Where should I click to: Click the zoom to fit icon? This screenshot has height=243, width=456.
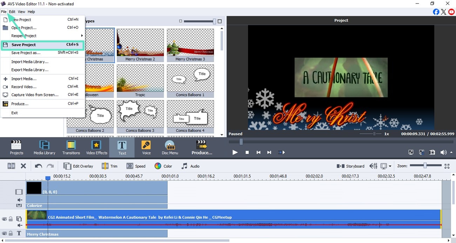pyautogui.click(x=447, y=166)
